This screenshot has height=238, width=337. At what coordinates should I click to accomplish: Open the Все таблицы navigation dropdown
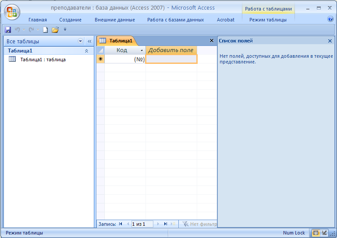pyautogui.click(x=80, y=41)
